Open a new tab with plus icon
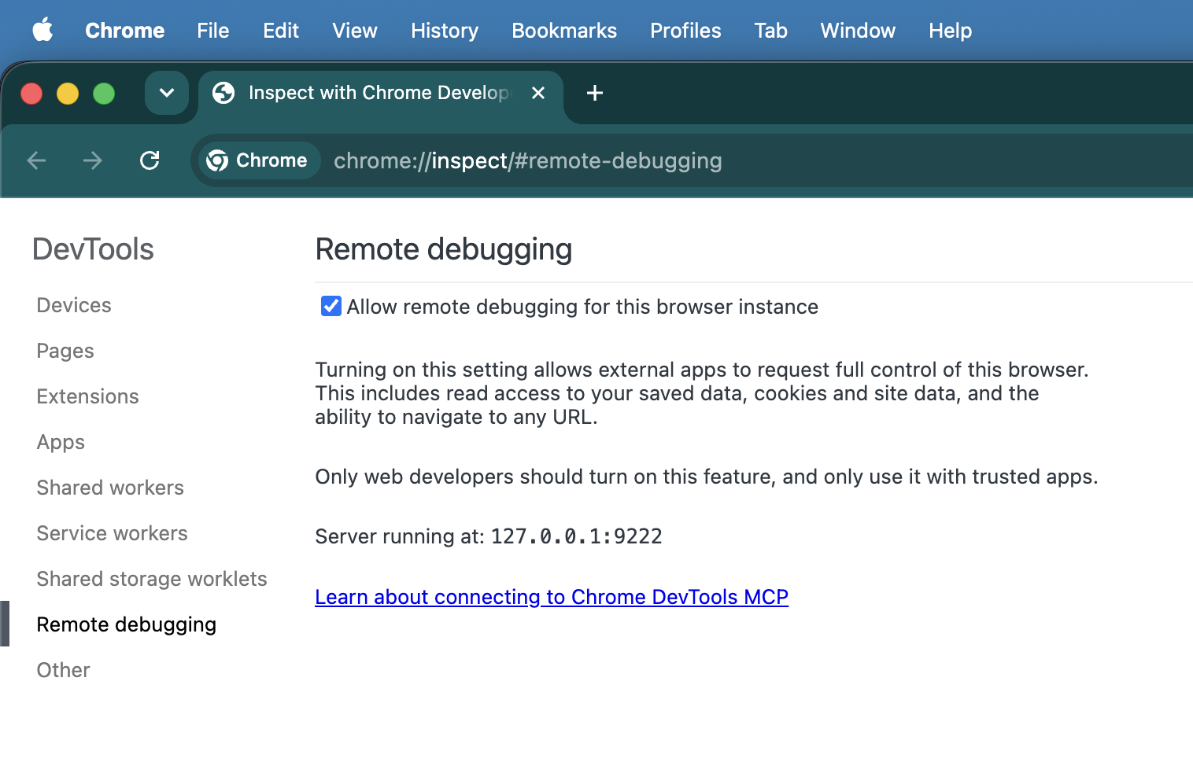 click(595, 93)
